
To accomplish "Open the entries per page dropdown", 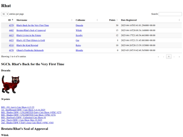I will [x=5, y=14].
